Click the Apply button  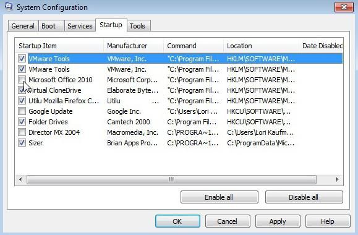point(278,221)
